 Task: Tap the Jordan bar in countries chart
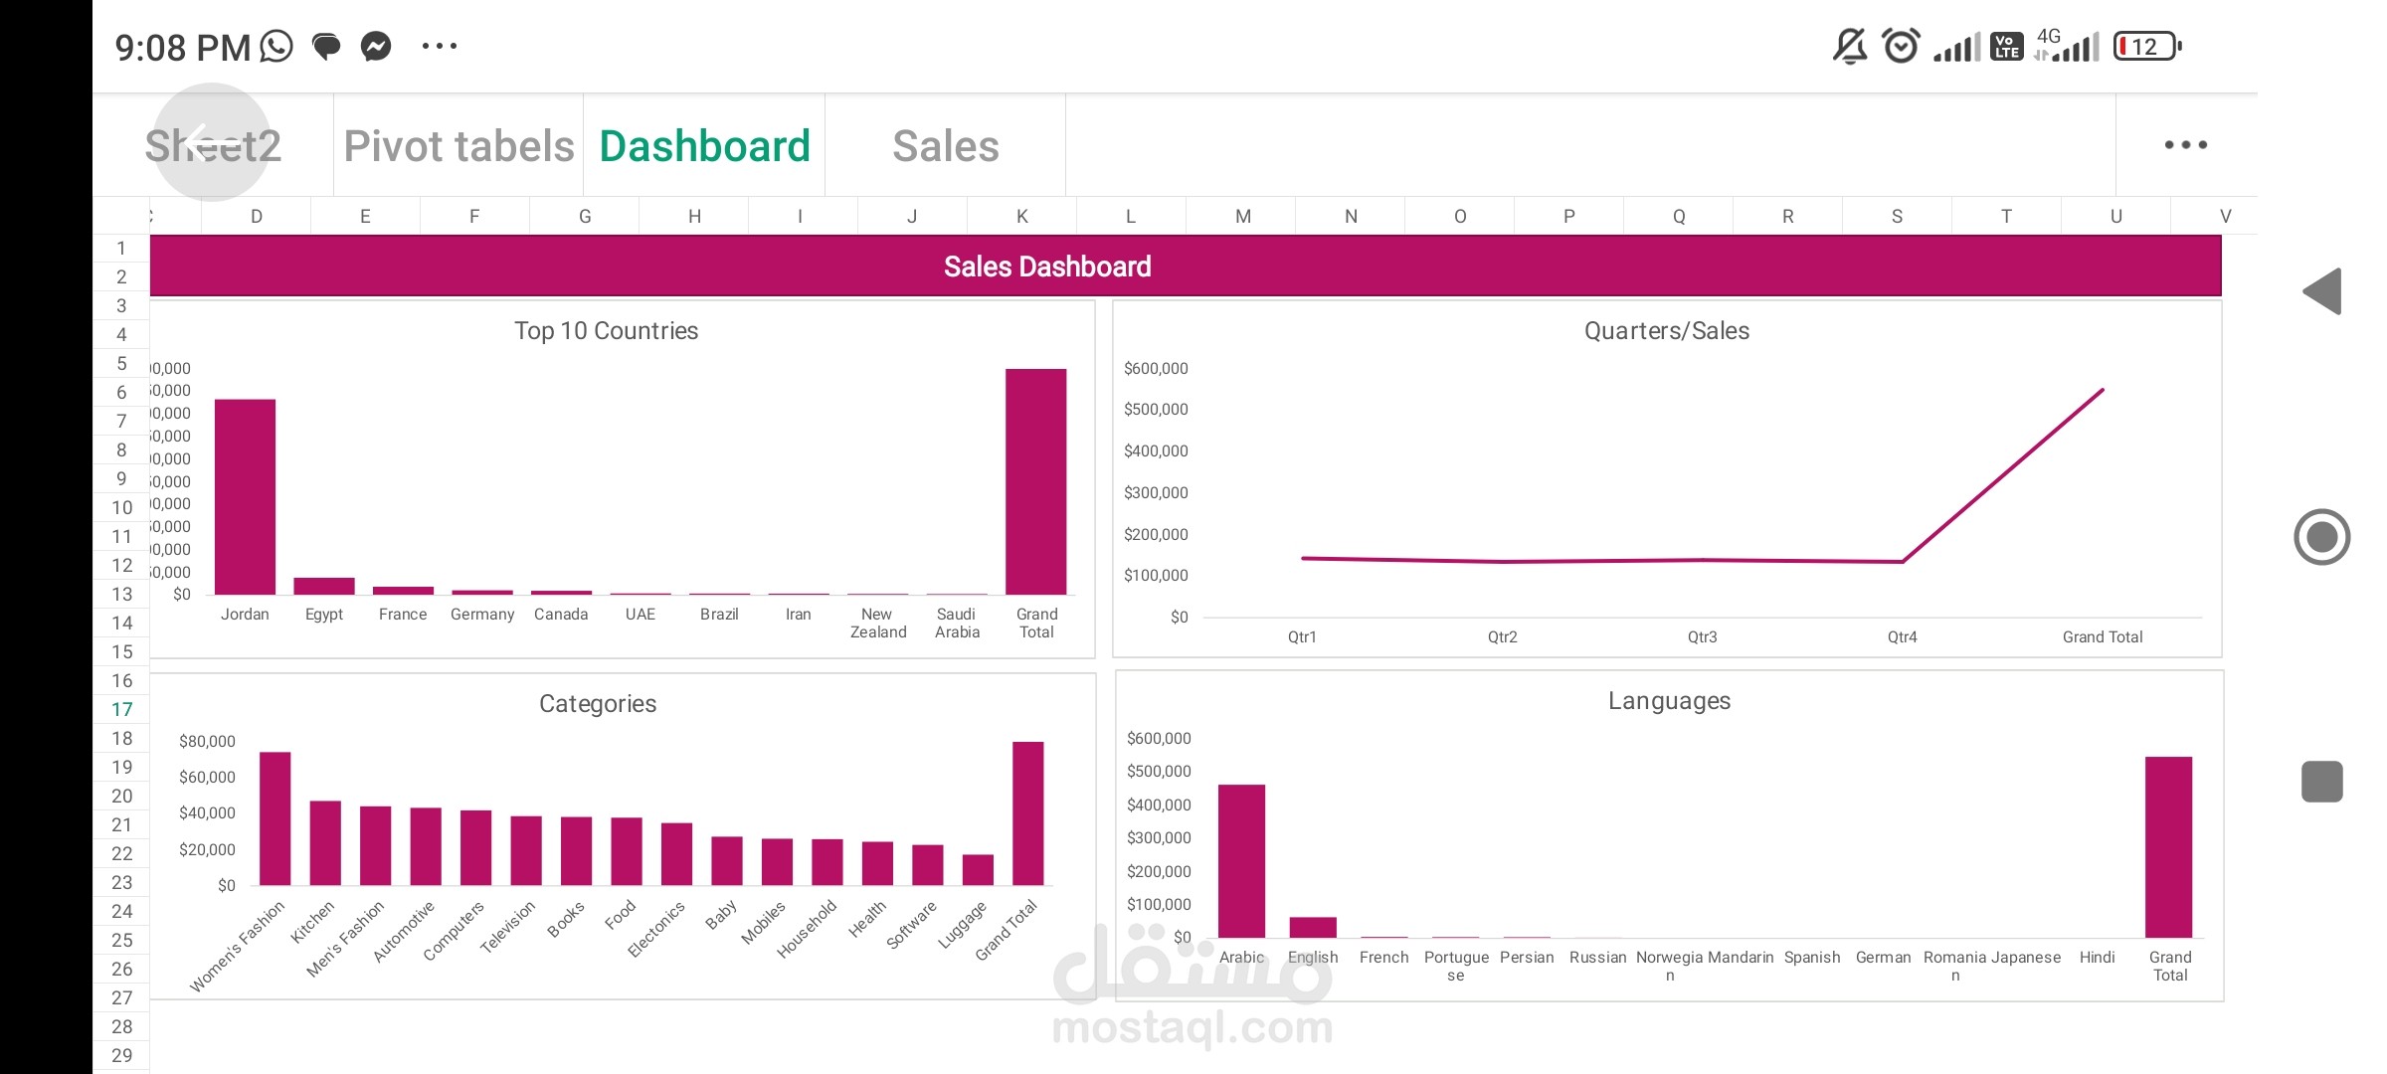(245, 497)
